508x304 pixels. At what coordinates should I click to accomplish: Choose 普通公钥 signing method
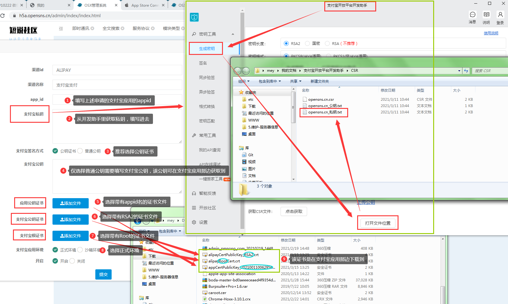(80, 151)
